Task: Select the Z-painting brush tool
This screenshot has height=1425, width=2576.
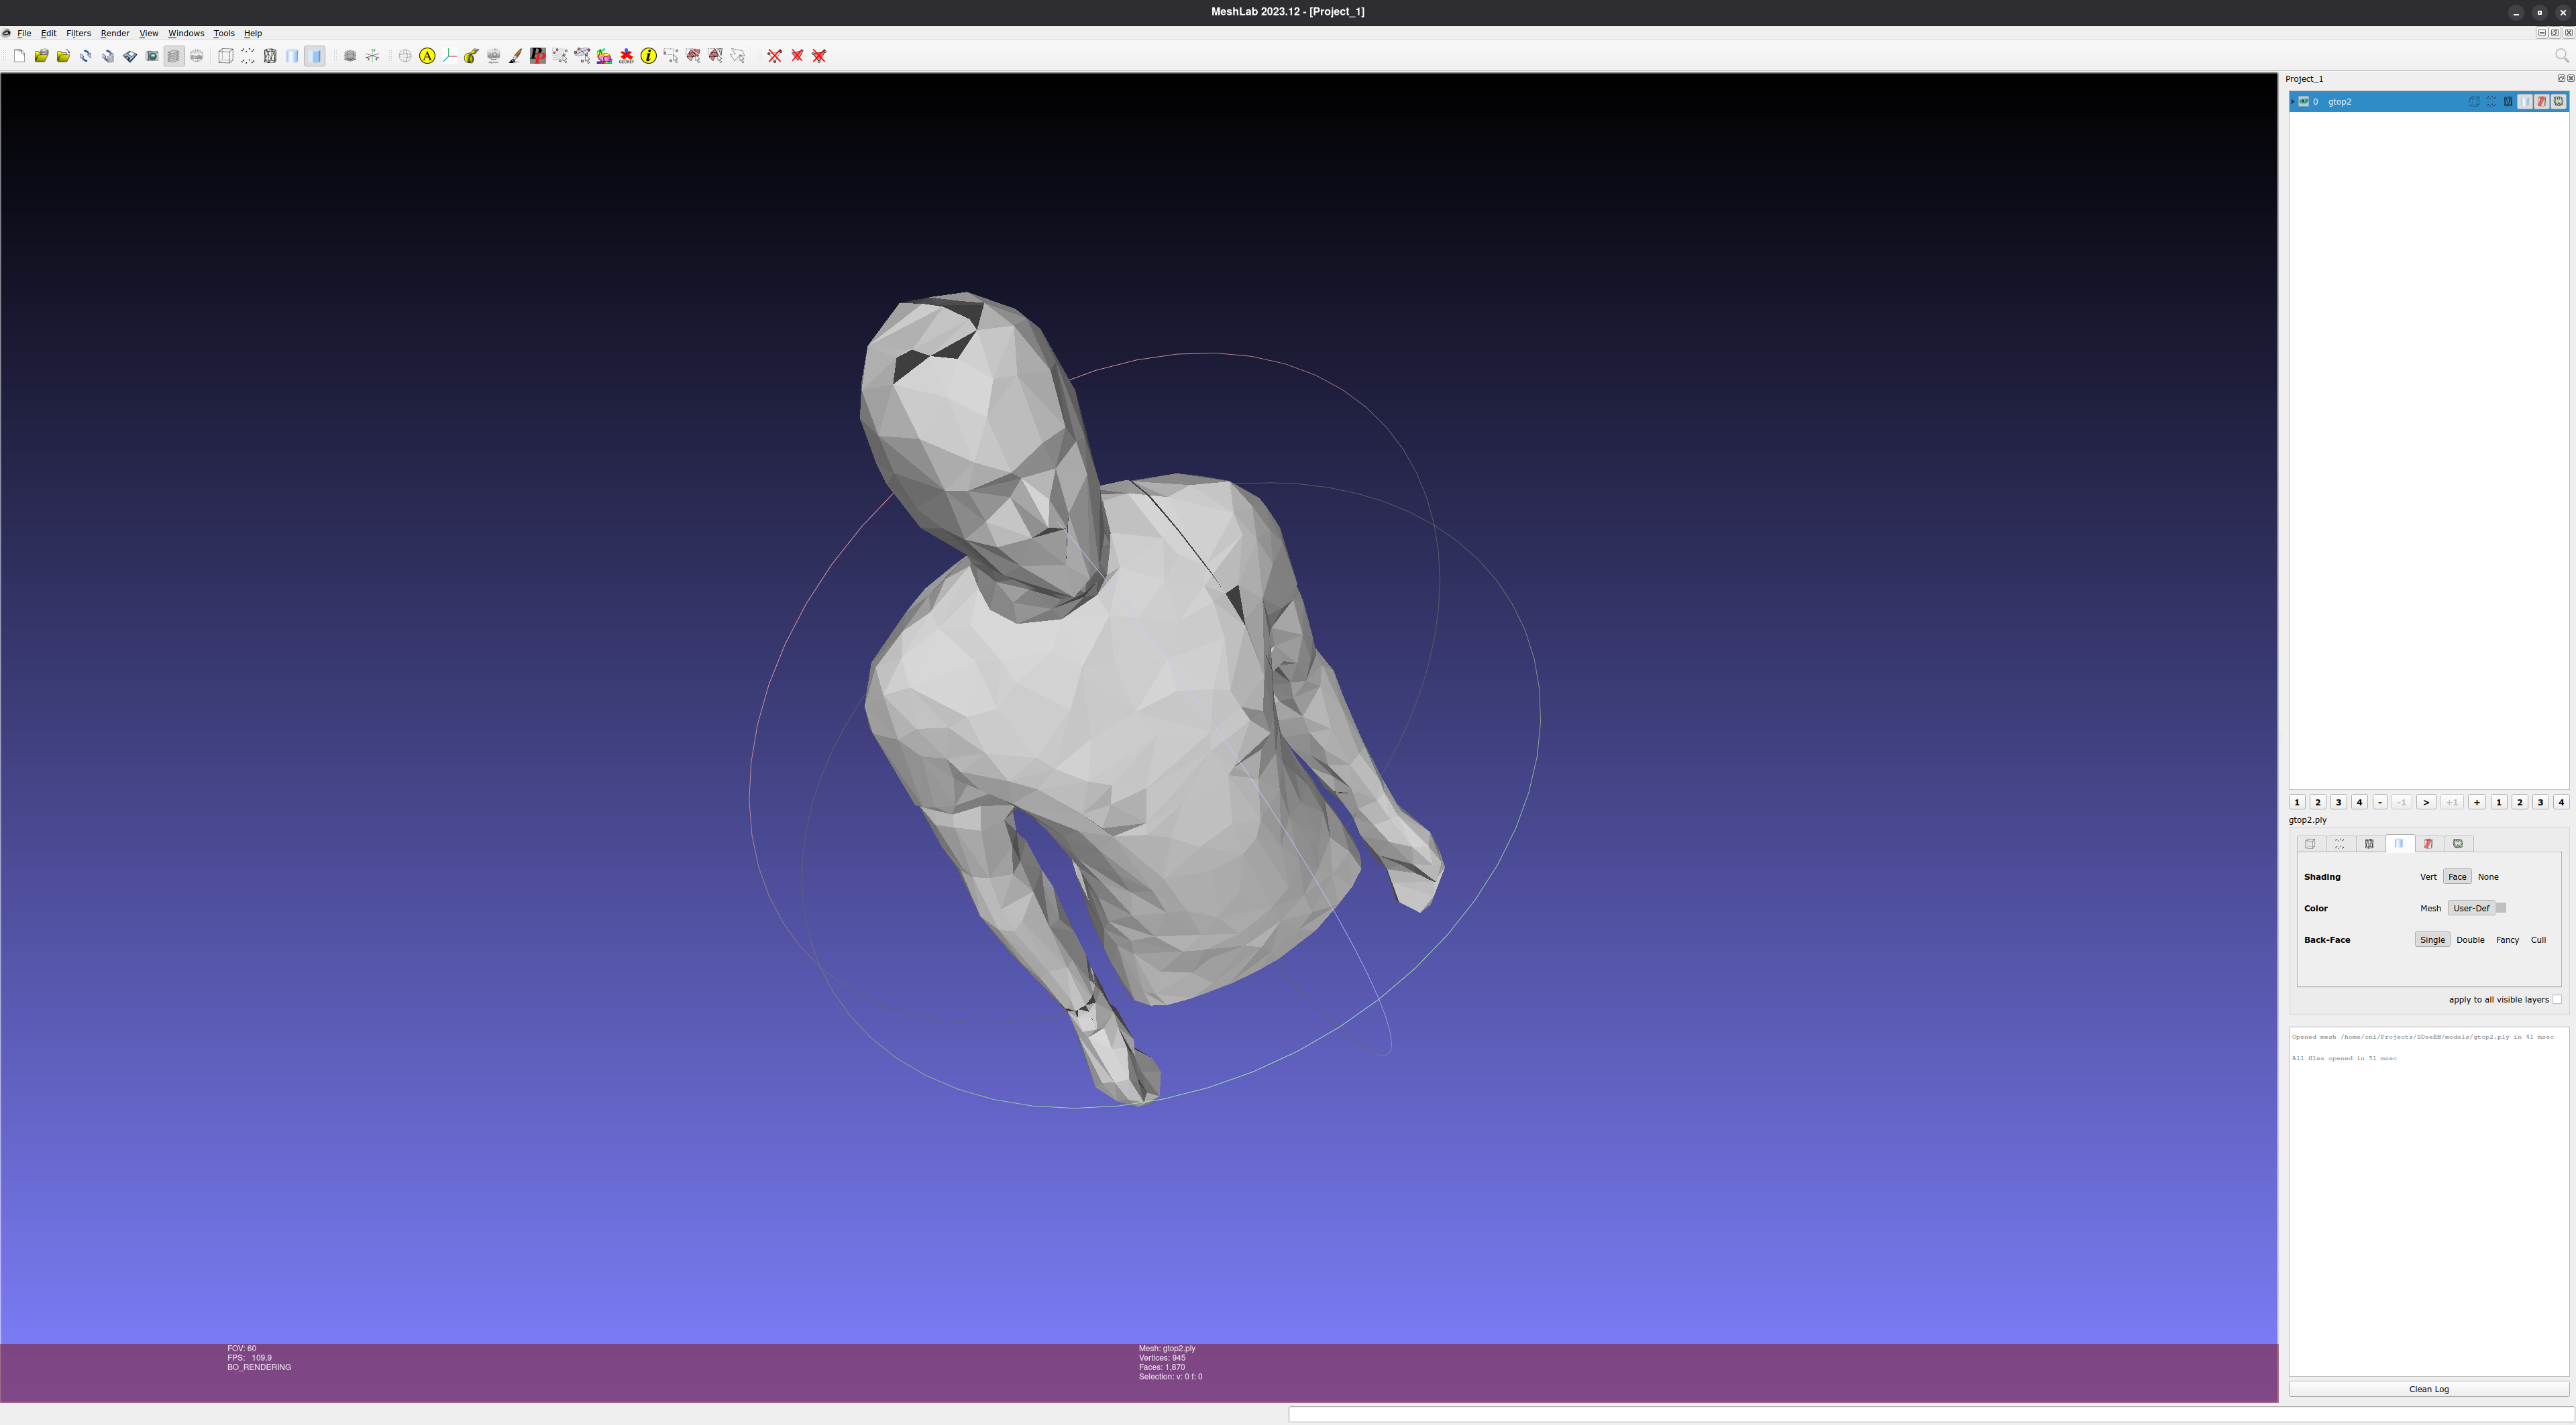Action: (515, 56)
